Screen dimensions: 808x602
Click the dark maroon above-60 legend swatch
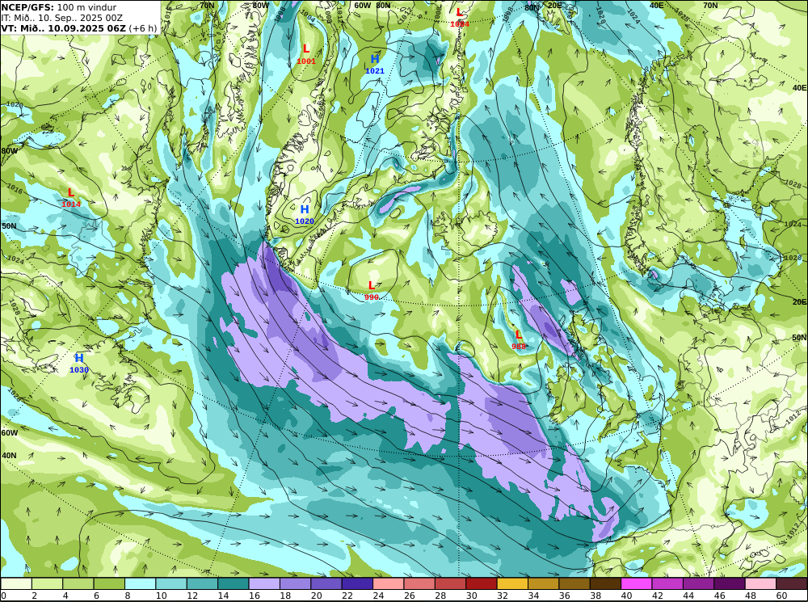point(792,583)
